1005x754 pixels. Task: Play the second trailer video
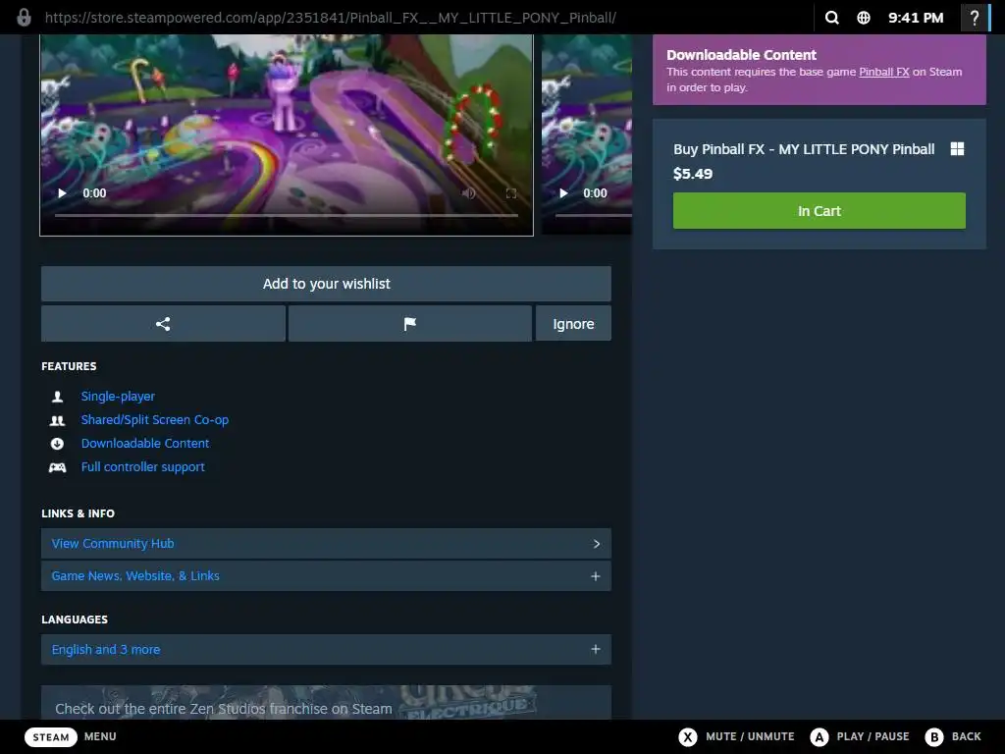pos(563,193)
